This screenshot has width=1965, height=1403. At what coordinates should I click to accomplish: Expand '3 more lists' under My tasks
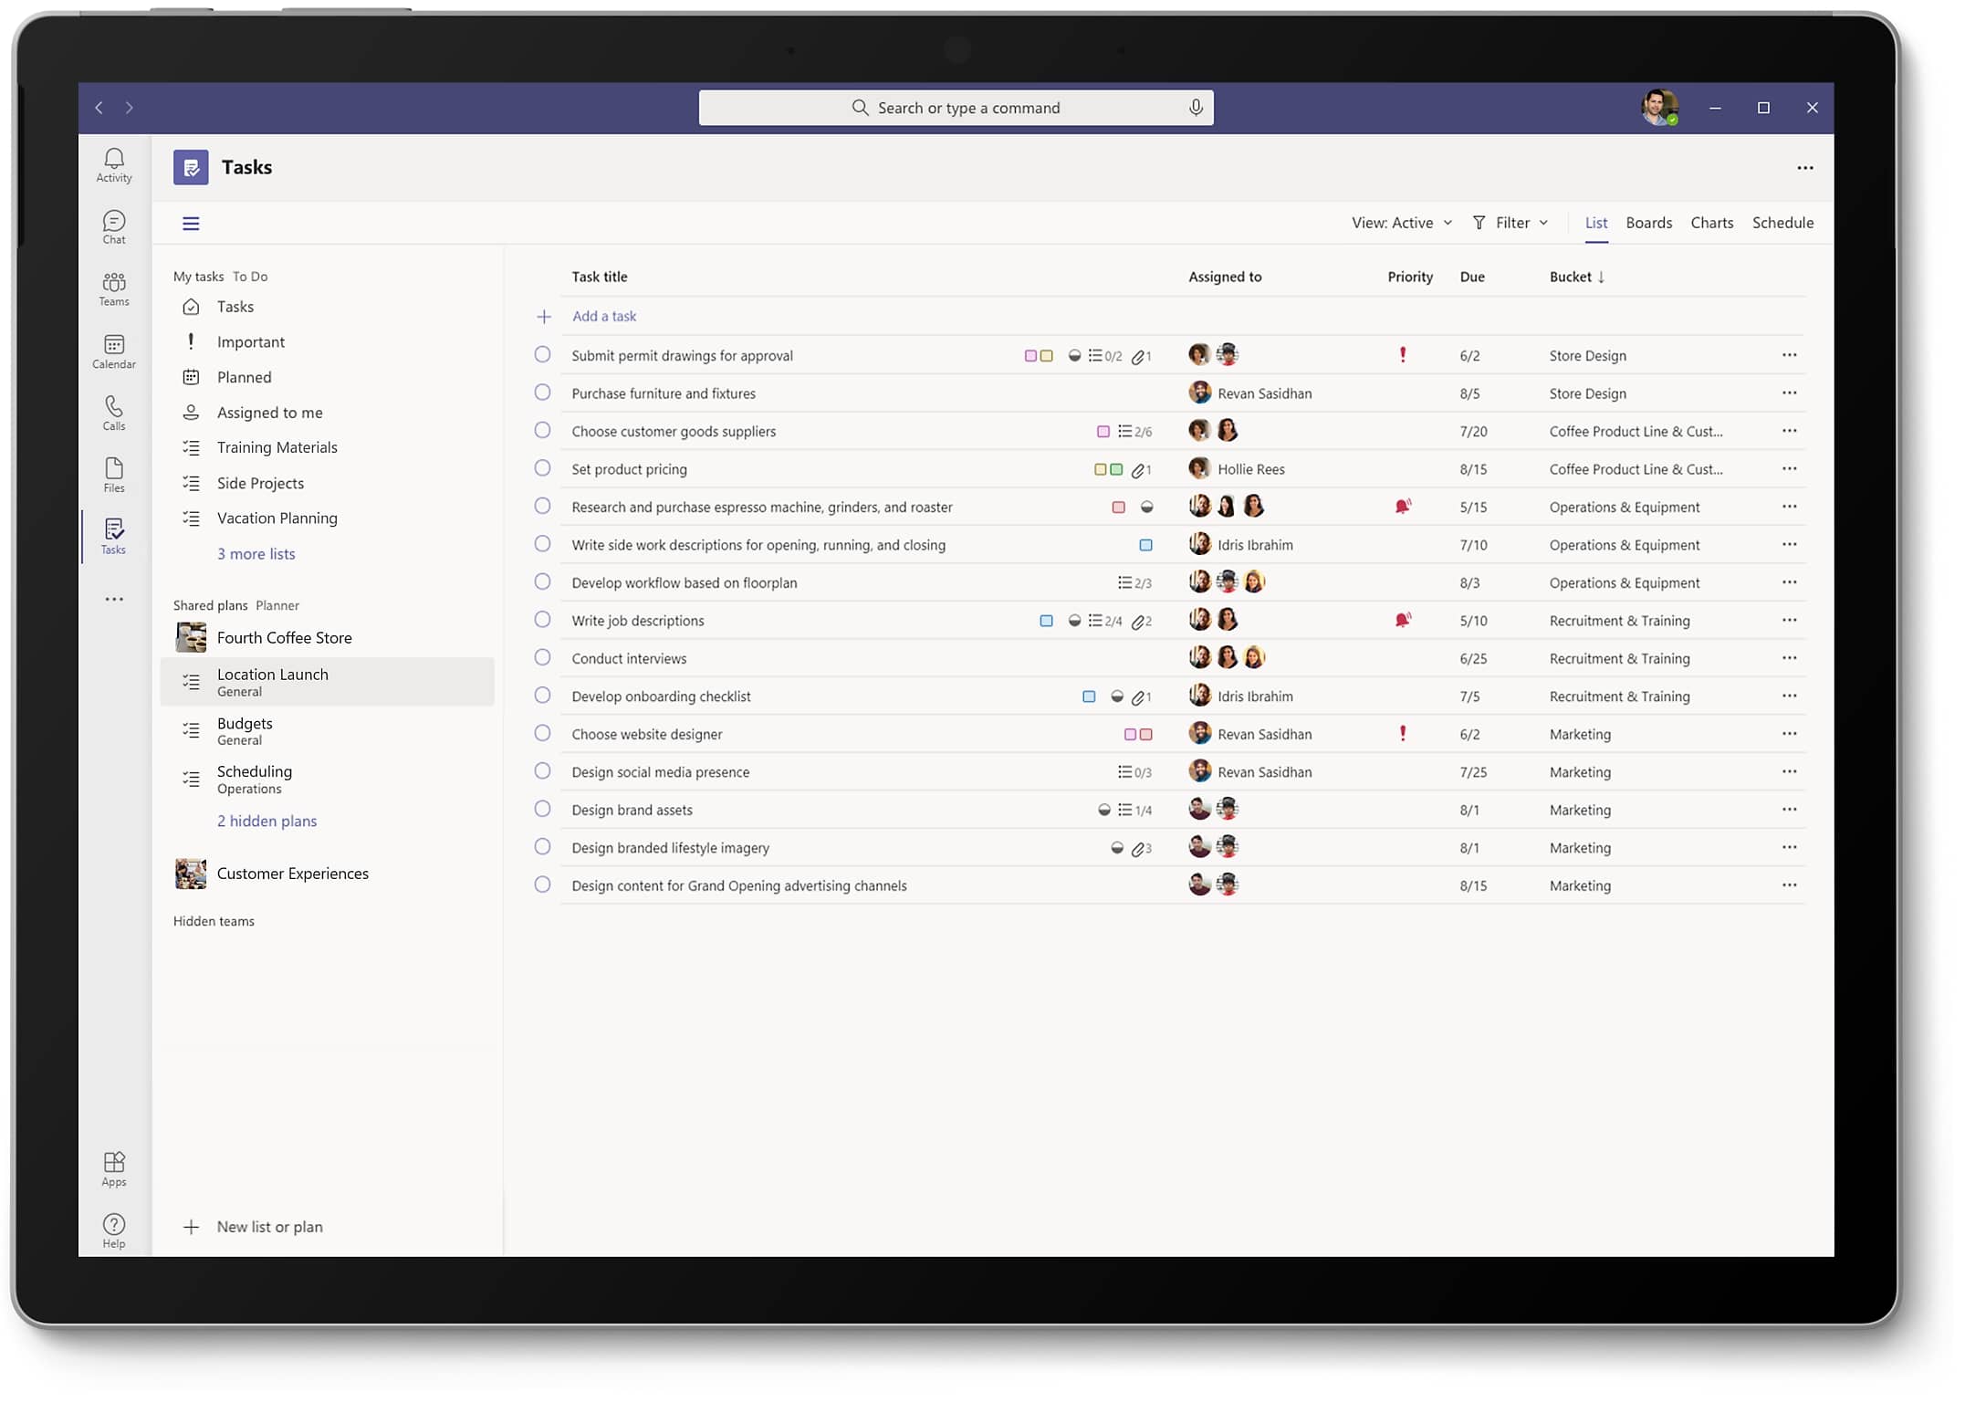coord(256,554)
